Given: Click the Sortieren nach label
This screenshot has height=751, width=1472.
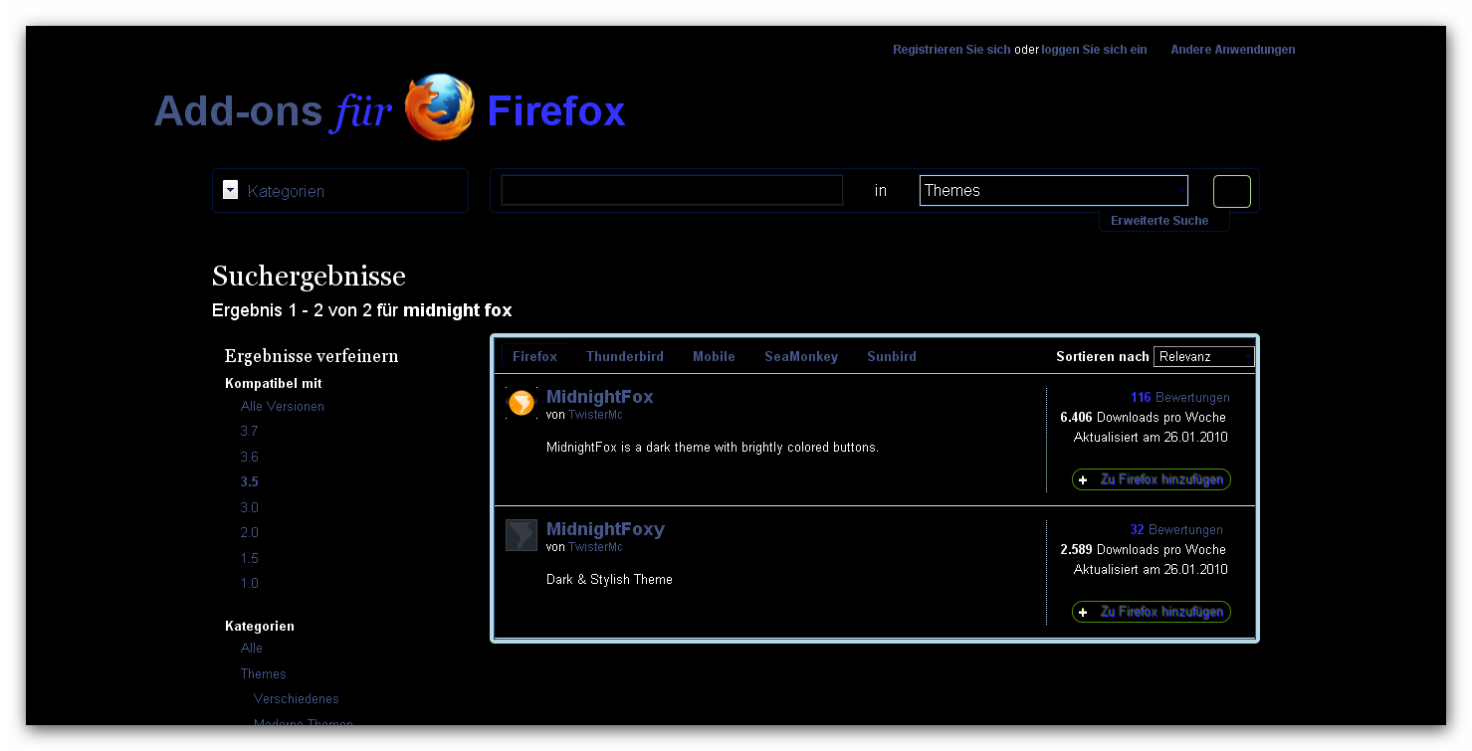Looking at the screenshot, I should pos(1103,357).
